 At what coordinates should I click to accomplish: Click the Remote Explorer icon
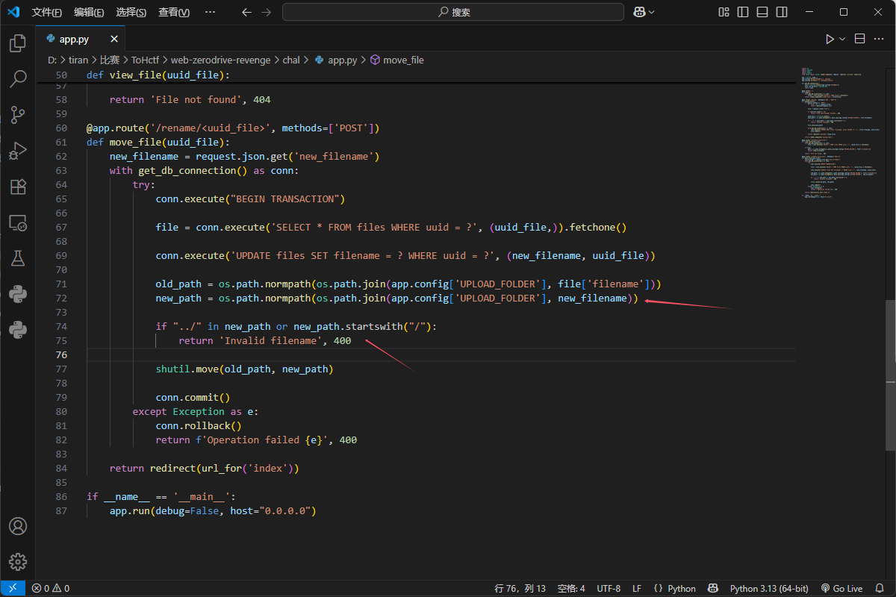pos(18,222)
